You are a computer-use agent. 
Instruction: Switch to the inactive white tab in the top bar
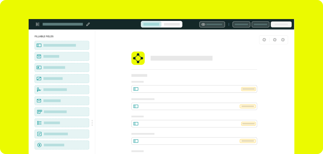pyautogui.click(x=172, y=24)
